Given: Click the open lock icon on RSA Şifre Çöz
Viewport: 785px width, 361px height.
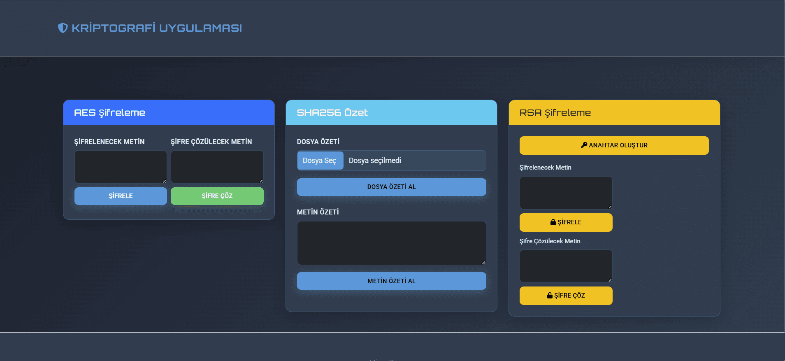Looking at the screenshot, I should click(550, 295).
